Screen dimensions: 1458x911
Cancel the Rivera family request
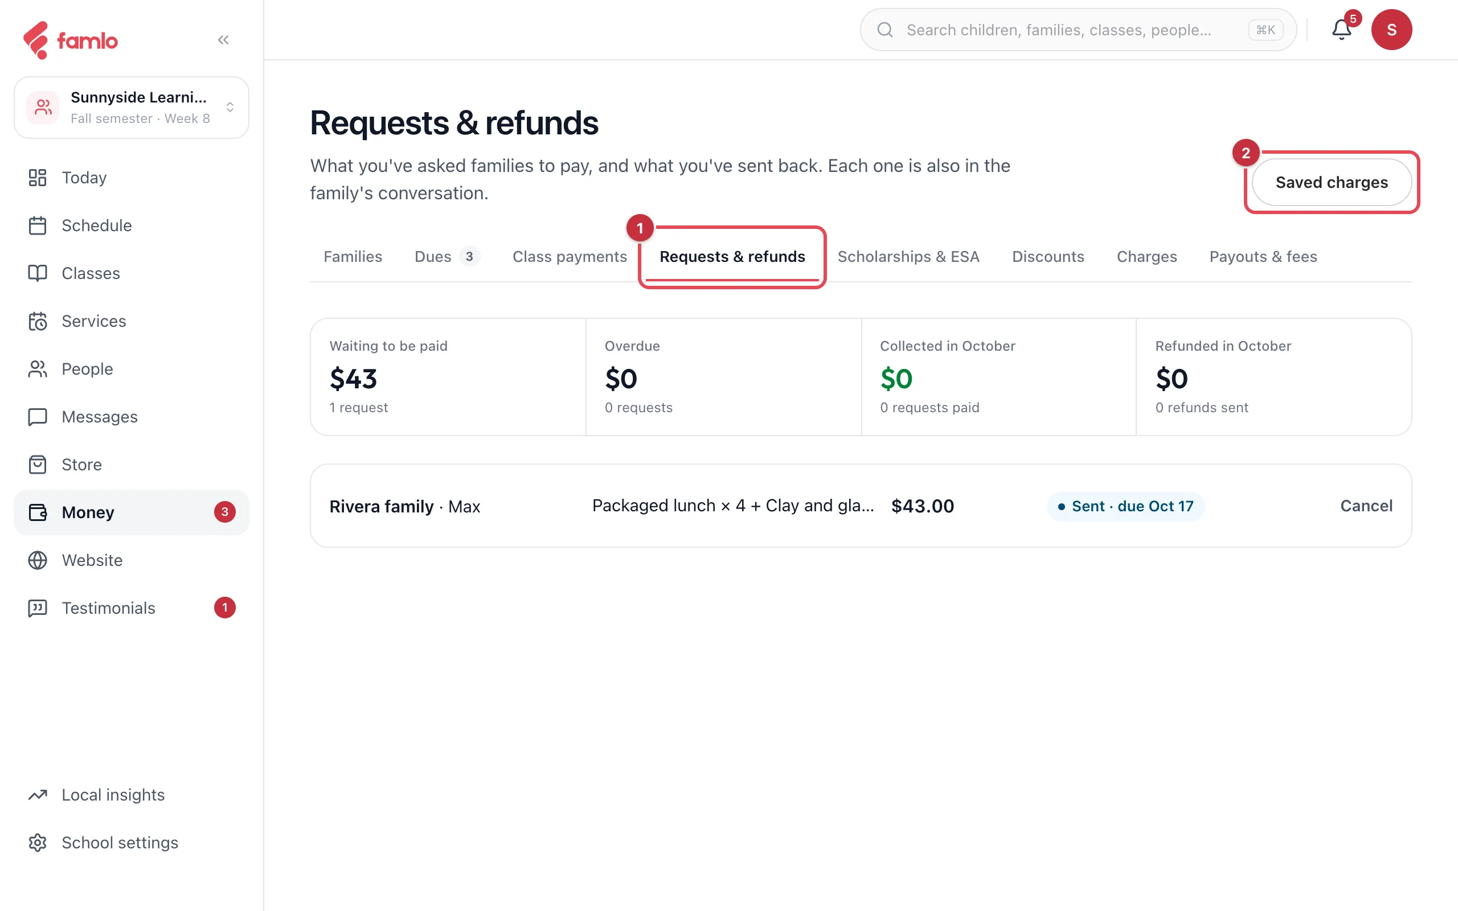[x=1366, y=506]
